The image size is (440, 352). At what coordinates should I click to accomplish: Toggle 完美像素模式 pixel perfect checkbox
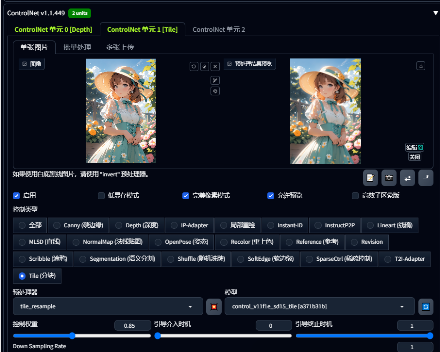(186, 196)
